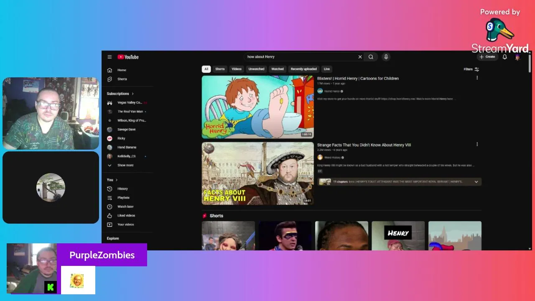Image resolution: width=535 pixels, height=301 pixels.
Task: Select the All filter chip
Action: (206, 69)
